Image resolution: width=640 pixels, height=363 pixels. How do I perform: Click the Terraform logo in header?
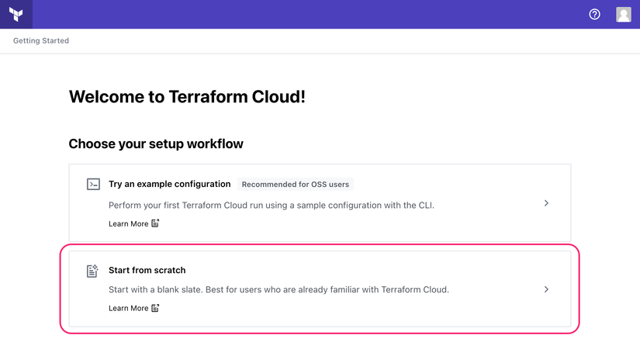pyautogui.click(x=16, y=14)
